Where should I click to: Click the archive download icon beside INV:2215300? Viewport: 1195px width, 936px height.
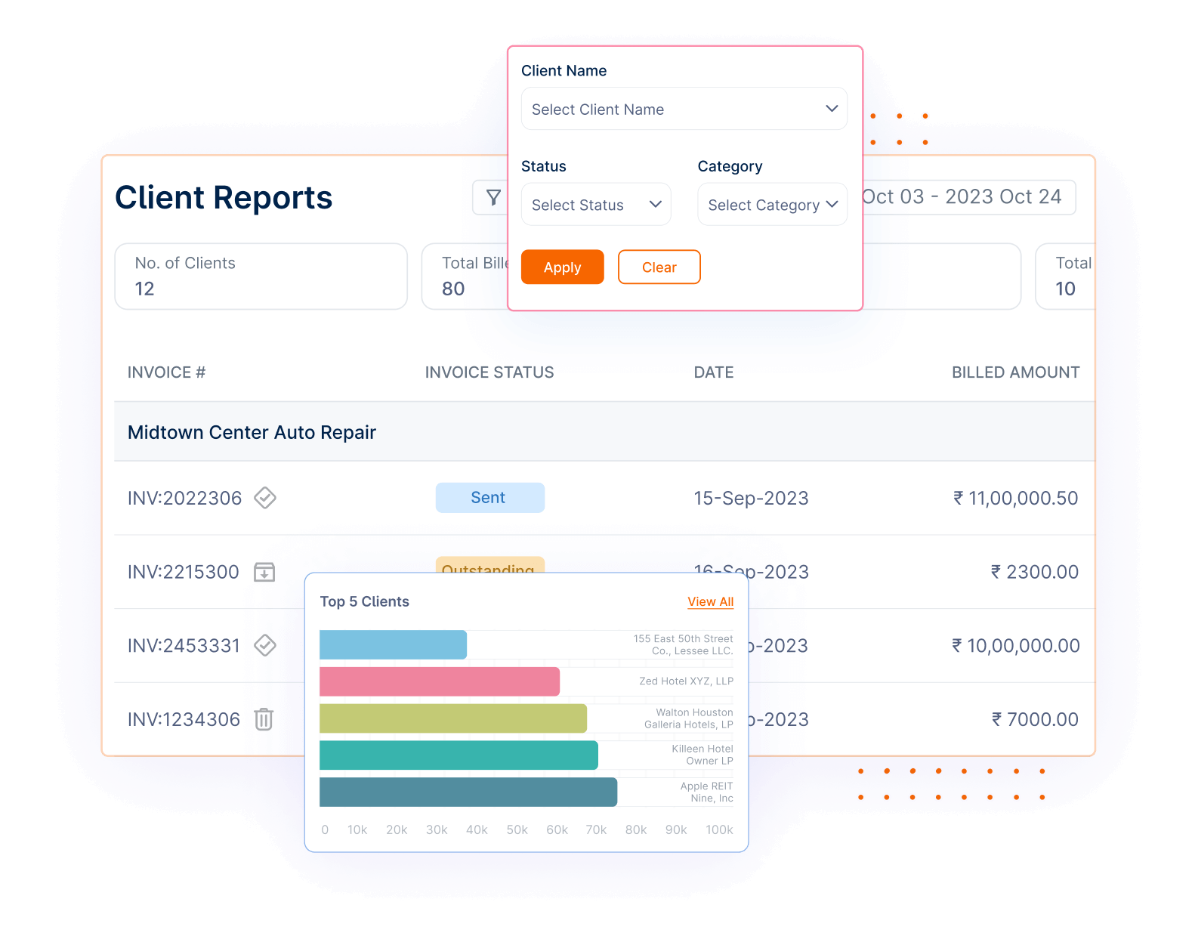[x=264, y=572]
